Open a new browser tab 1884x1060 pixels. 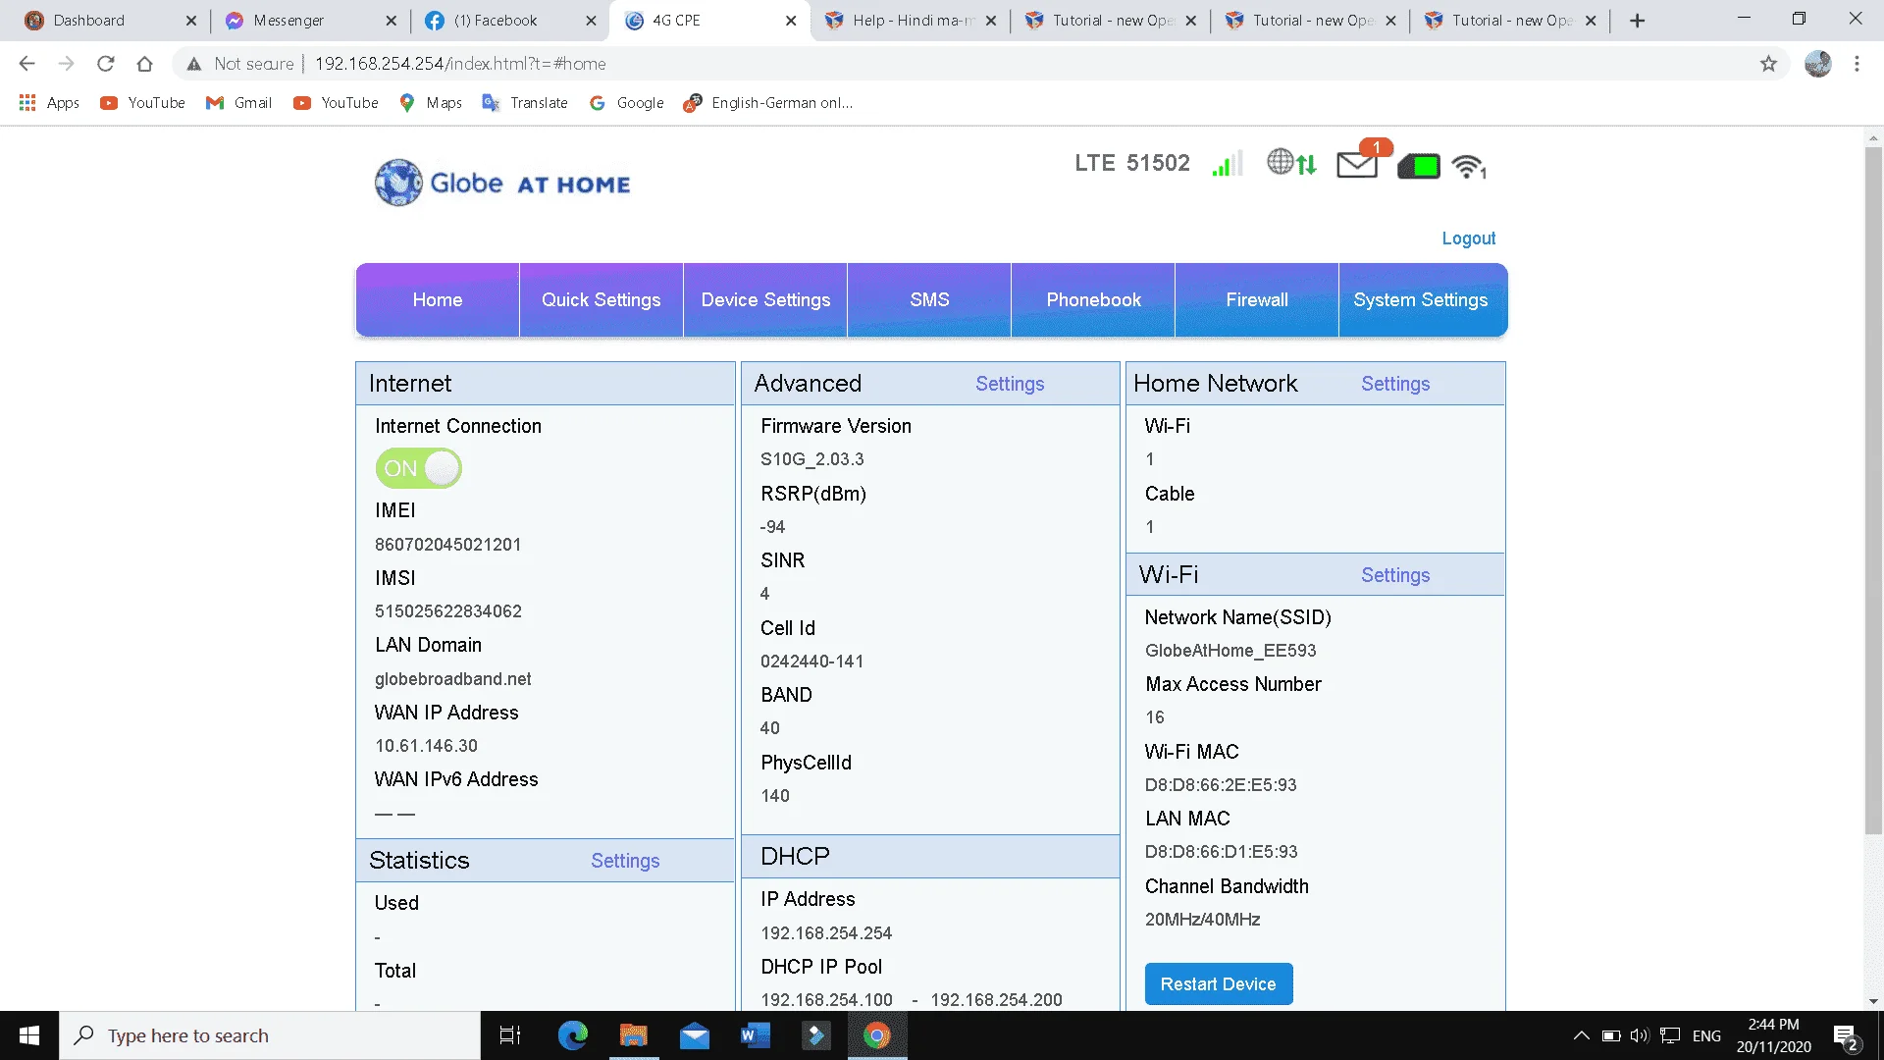click(1637, 21)
